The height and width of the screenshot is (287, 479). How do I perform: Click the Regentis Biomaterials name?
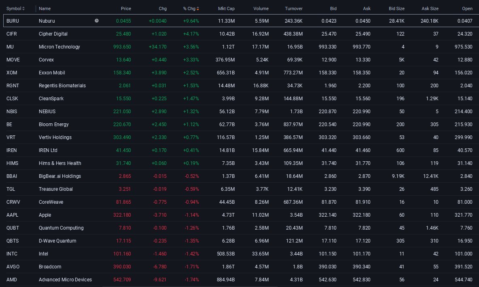[62, 85]
